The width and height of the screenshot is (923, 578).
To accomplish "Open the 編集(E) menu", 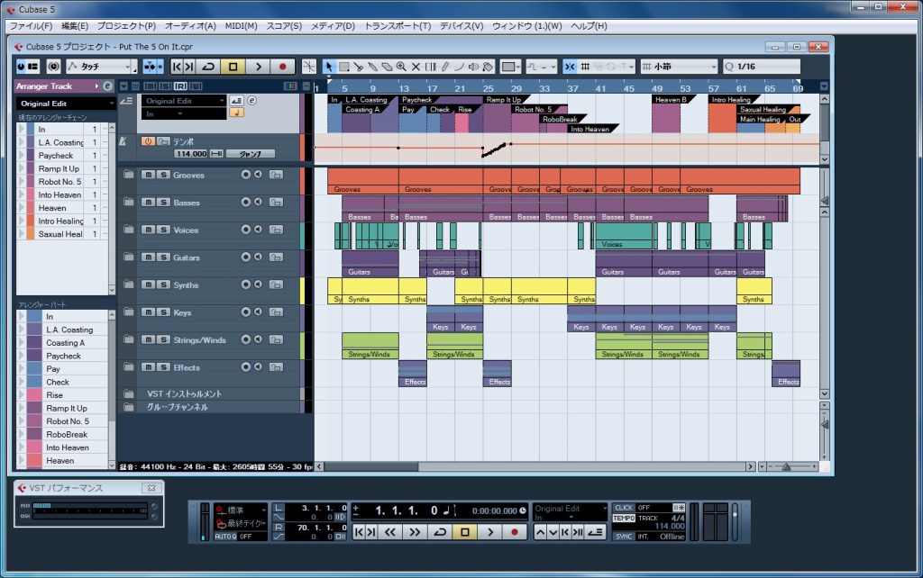I will 75,26.
